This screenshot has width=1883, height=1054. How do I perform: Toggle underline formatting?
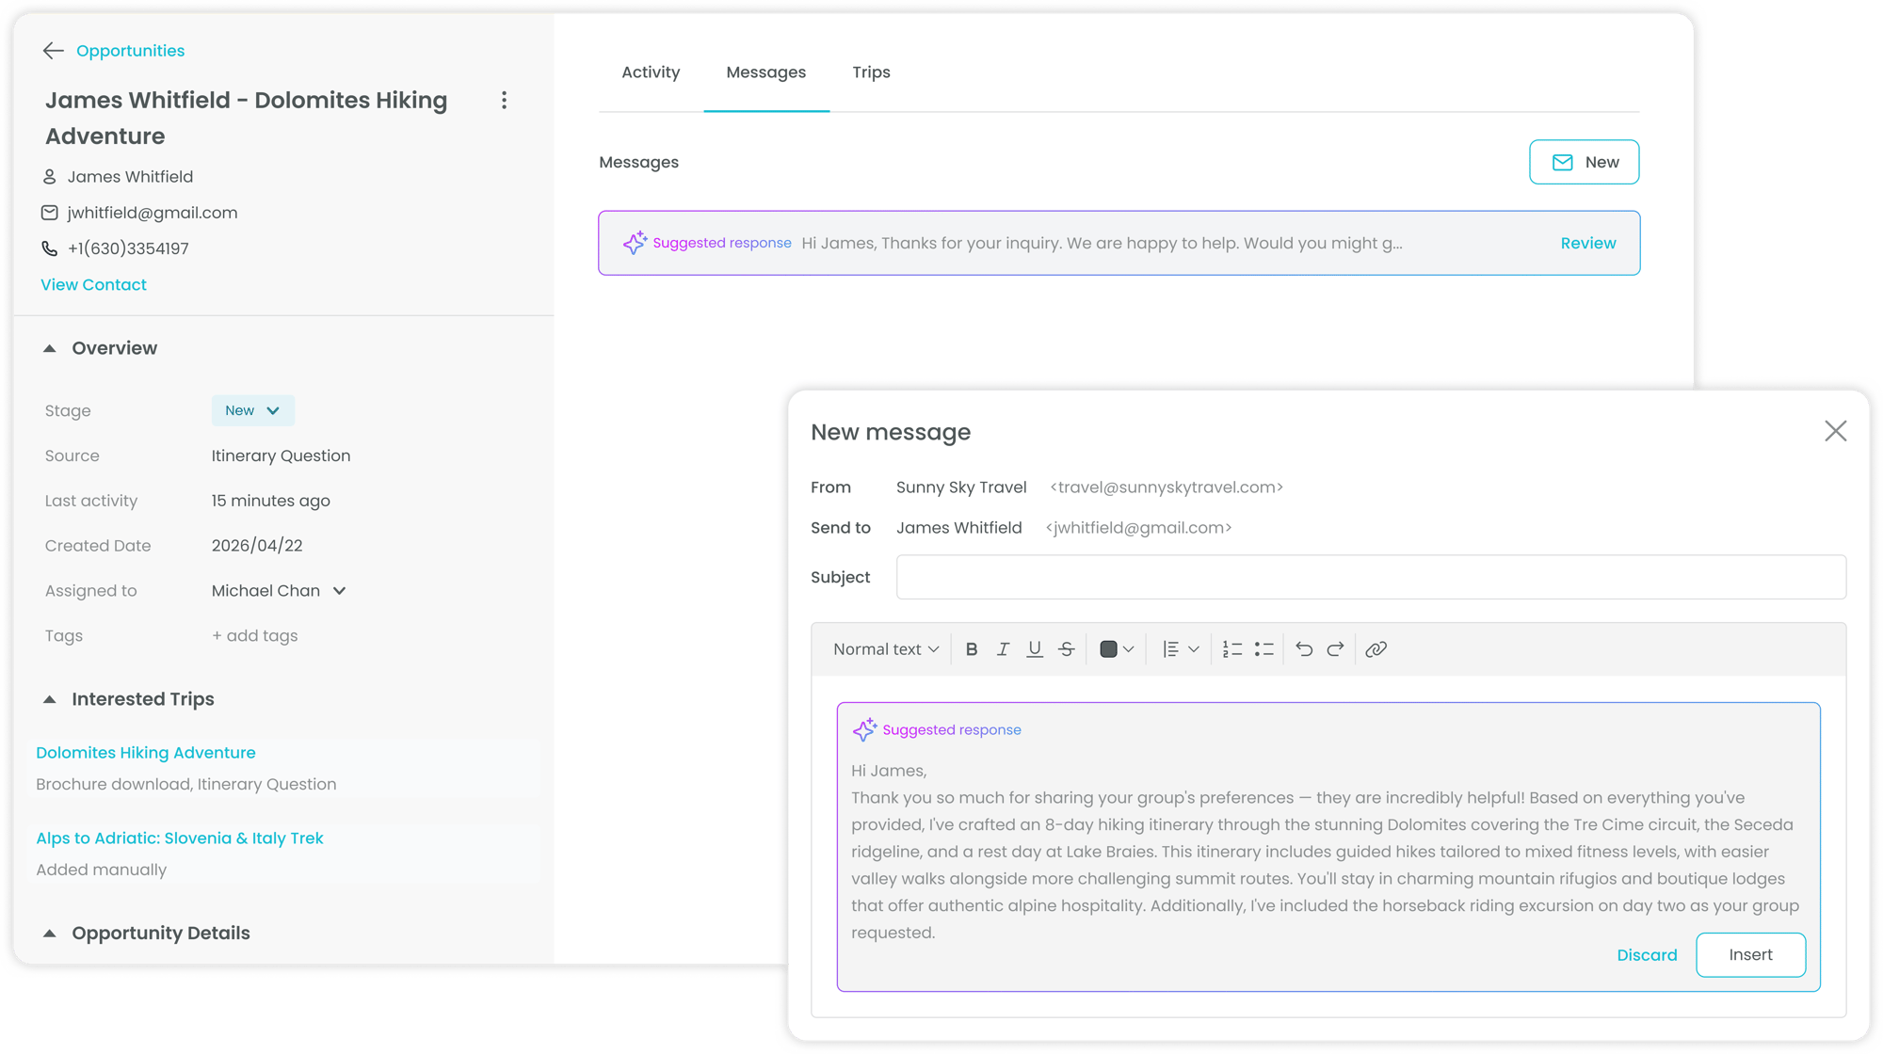(x=1035, y=649)
